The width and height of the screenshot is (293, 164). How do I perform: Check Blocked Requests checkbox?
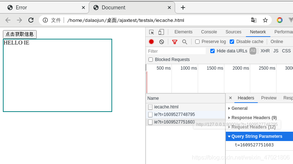point(150,60)
